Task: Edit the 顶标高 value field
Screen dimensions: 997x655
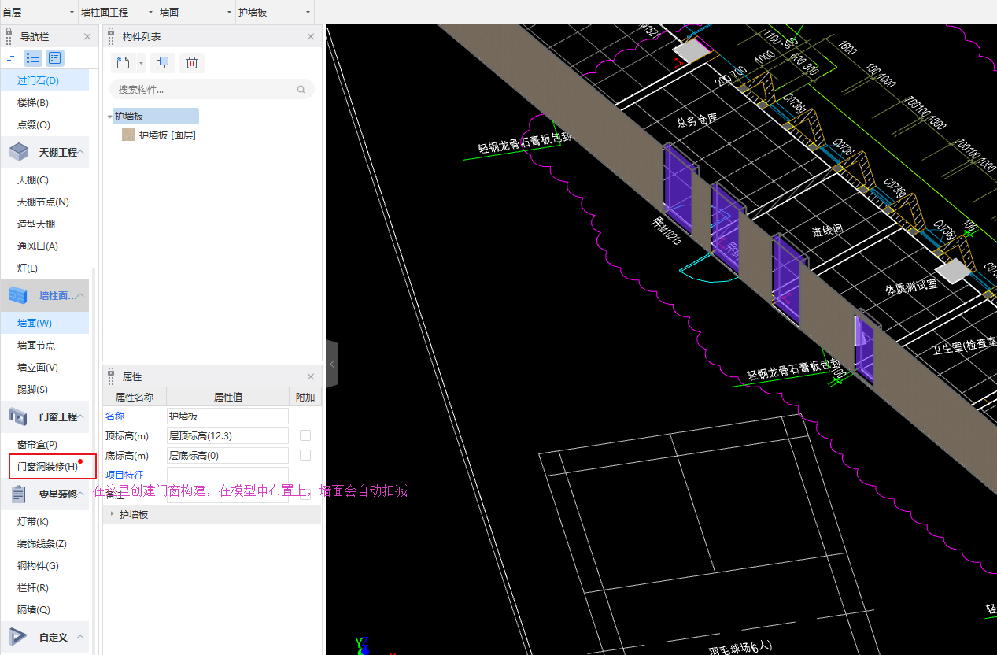Action: [227, 435]
